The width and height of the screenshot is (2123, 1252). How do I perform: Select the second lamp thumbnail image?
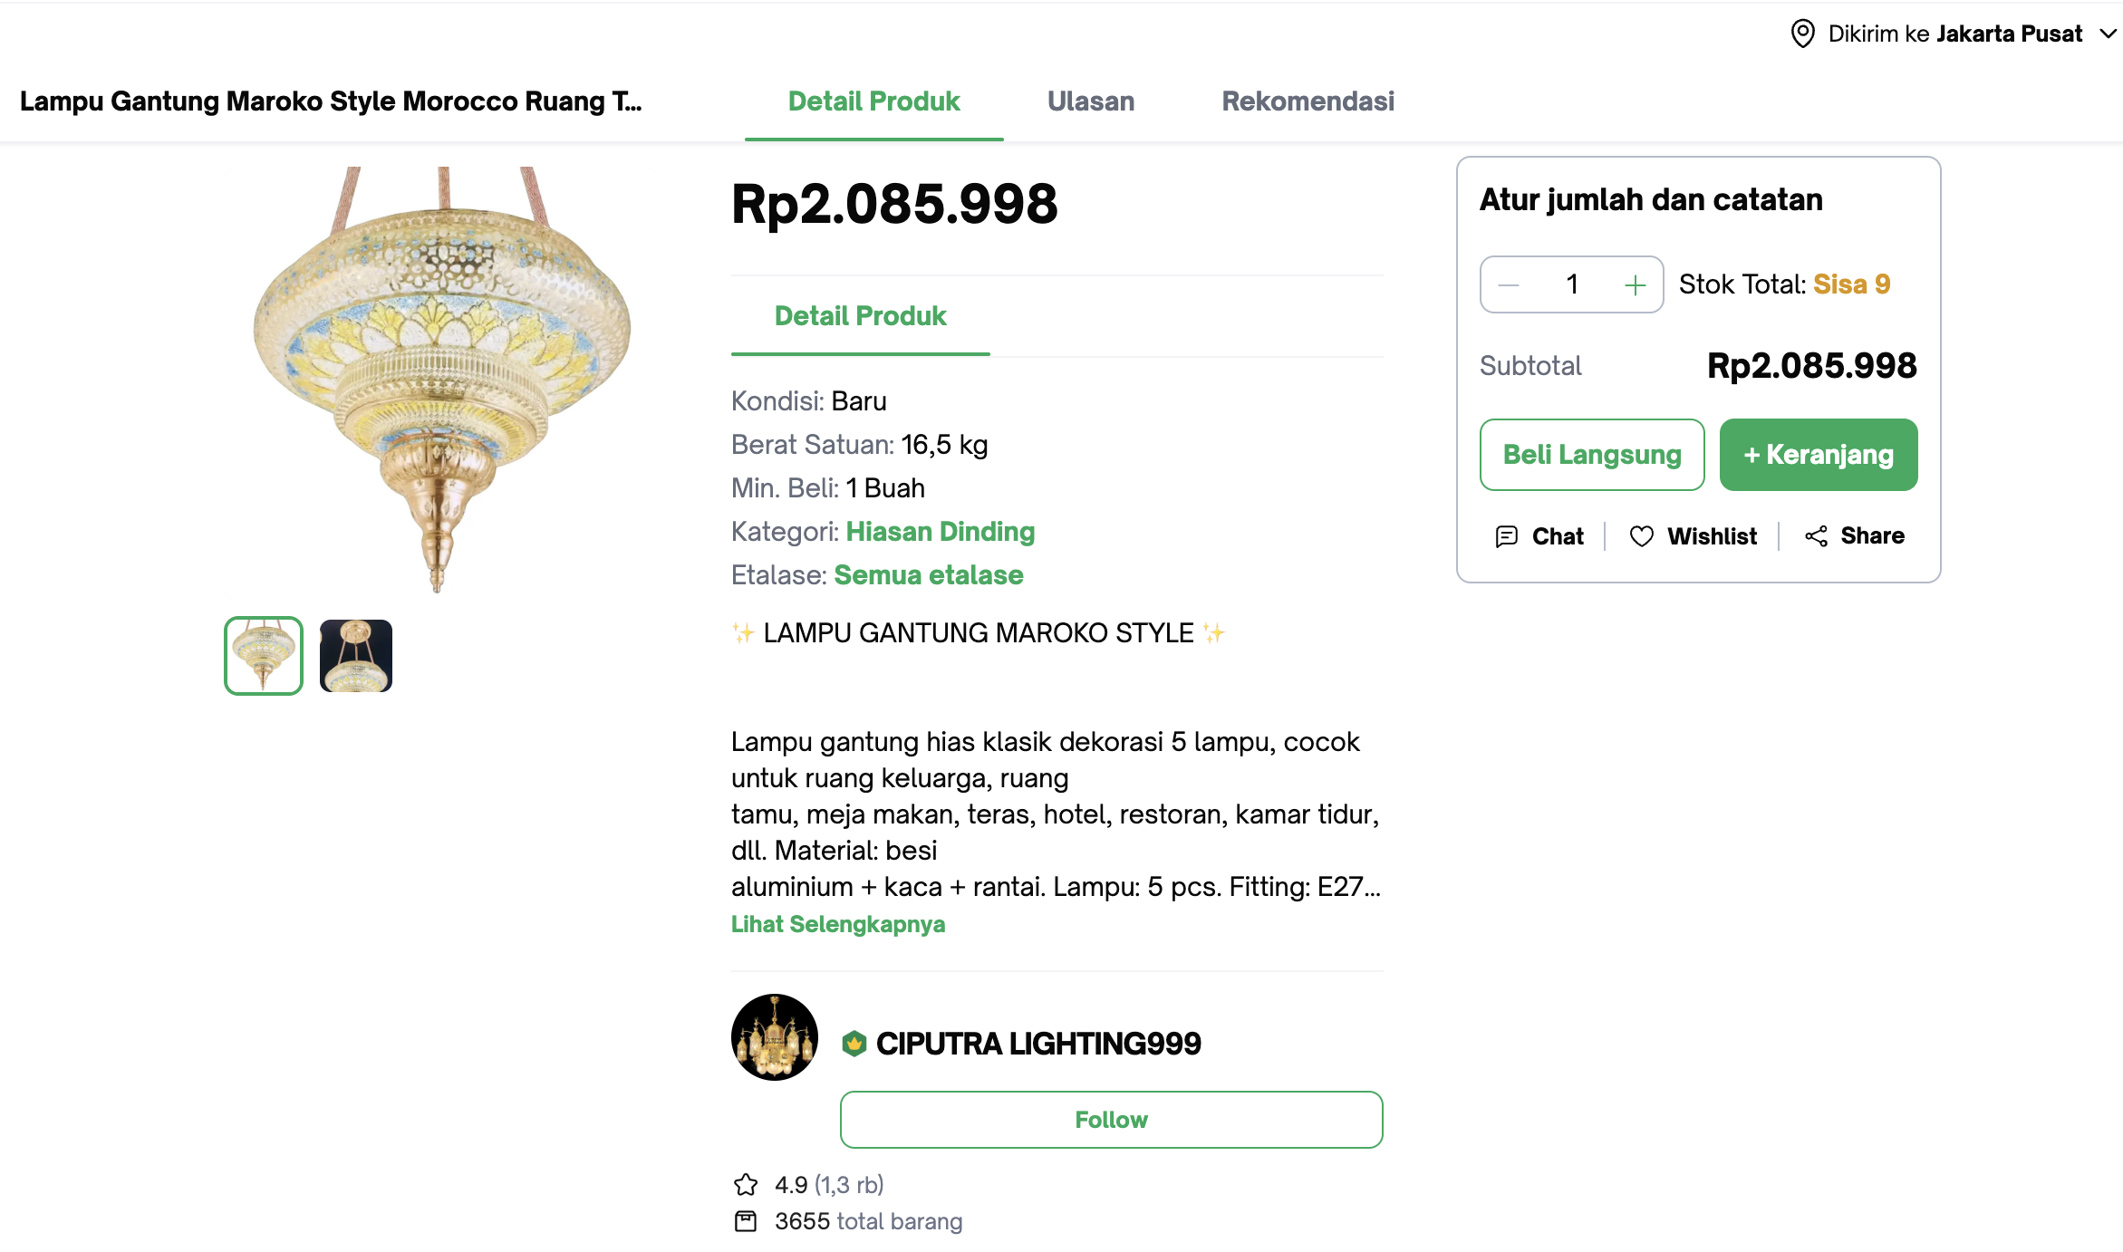tap(356, 656)
